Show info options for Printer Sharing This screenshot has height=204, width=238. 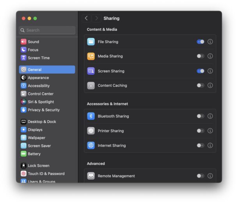click(210, 131)
